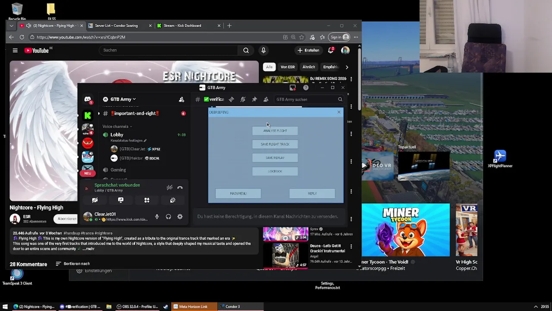Click the ANALYSE FLIGHT button in Debriefing
Screen dimensions: 552x311
point(275,130)
